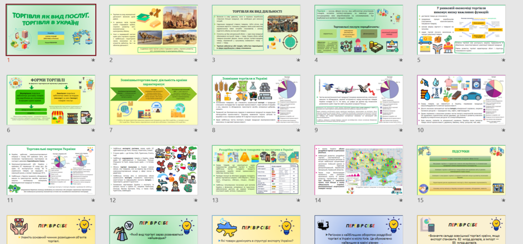Viewport: 523px width, 244px height.
Task: Click the transition star icon under slide 15
Action: tap(504, 200)
